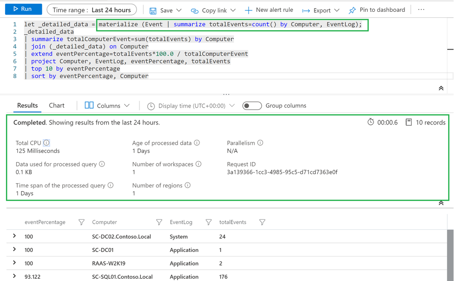Filter the Computer column
This screenshot has height=281, width=454.
click(x=159, y=222)
